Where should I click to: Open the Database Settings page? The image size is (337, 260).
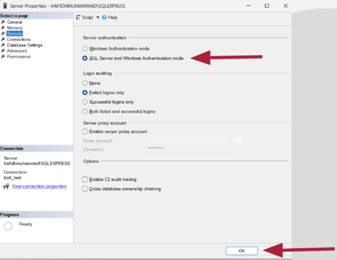coord(25,45)
